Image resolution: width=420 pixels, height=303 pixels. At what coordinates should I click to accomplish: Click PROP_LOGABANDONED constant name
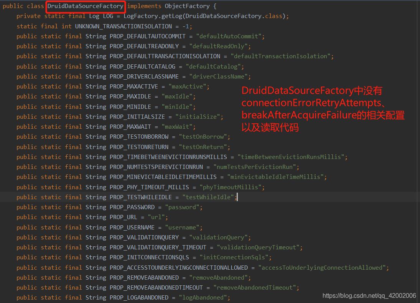click(139, 298)
